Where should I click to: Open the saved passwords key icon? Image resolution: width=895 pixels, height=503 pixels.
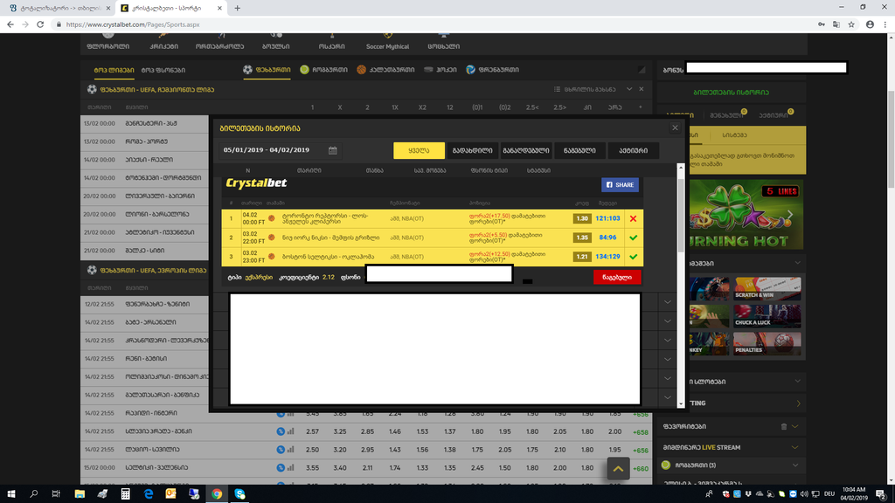pos(822,24)
